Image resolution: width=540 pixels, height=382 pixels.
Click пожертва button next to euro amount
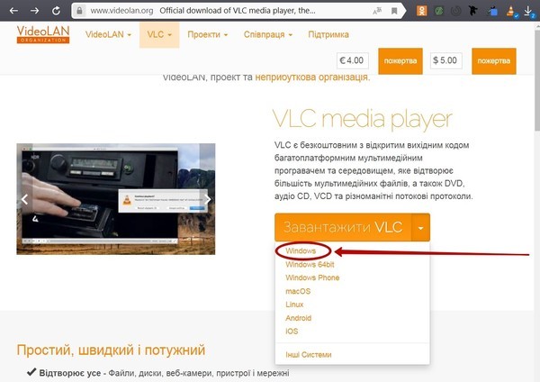(x=400, y=61)
